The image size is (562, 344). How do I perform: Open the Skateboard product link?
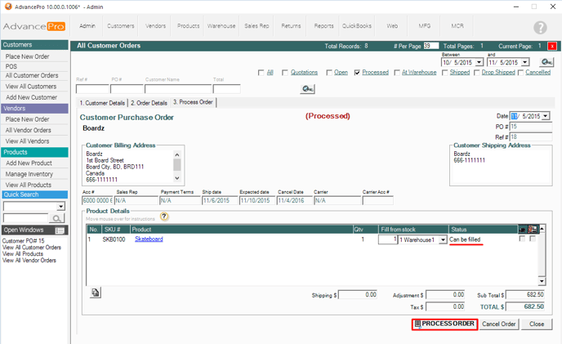click(x=149, y=239)
